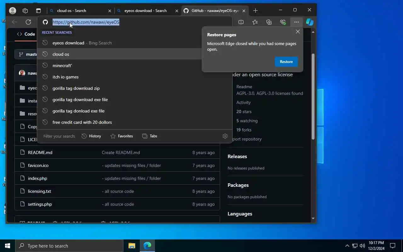View the 5 watching link
Screen dimensions: 403x252
[247, 121]
